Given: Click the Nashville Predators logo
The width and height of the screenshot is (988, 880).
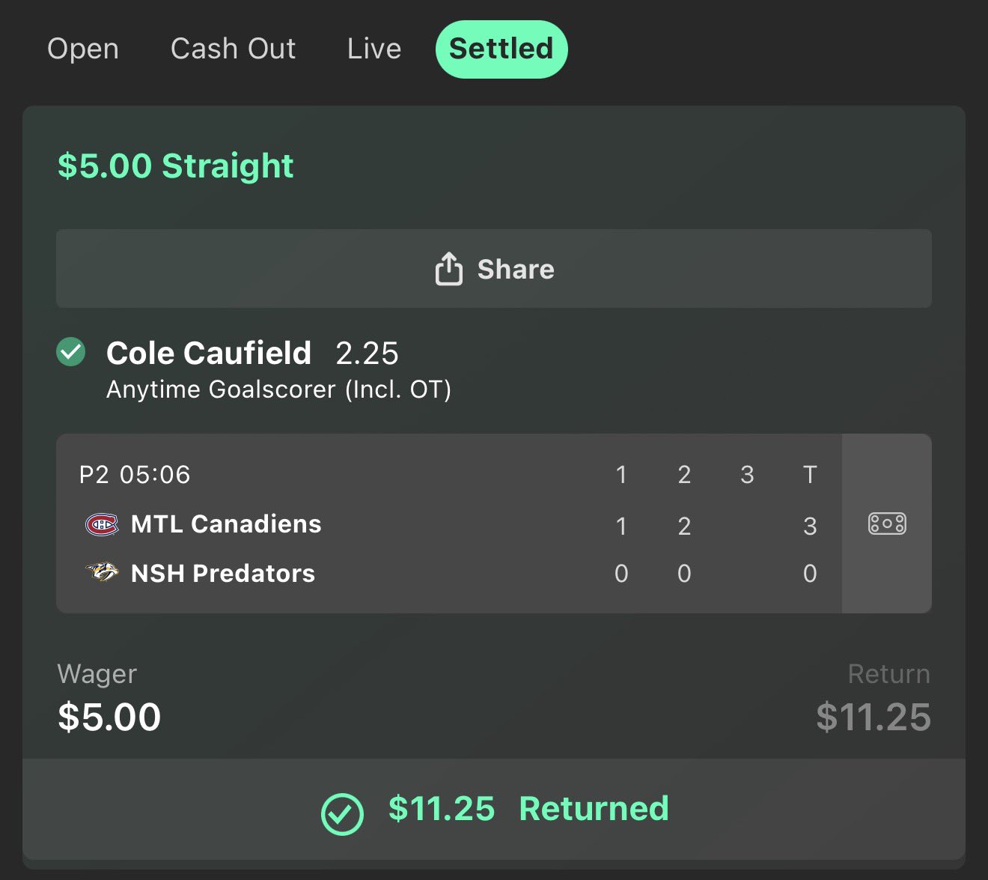Looking at the screenshot, I should pos(102,573).
